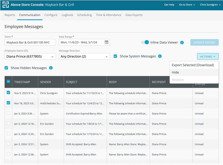
Task: Click sender cell 'Chris Sundgren'
Action: [49, 93]
